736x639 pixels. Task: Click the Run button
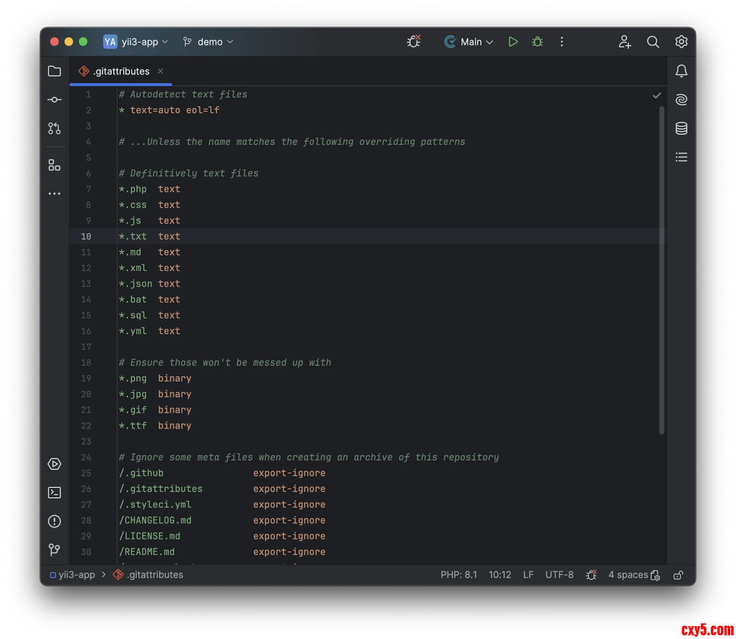tap(513, 42)
